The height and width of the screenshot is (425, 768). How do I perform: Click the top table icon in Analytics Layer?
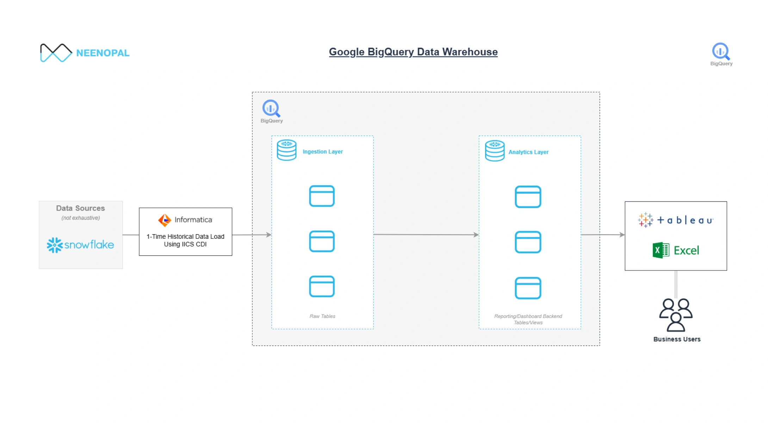coord(528,197)
